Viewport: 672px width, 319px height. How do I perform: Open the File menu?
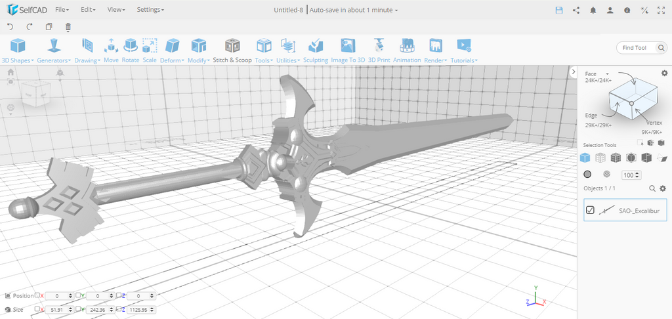[x=62, y=9]
